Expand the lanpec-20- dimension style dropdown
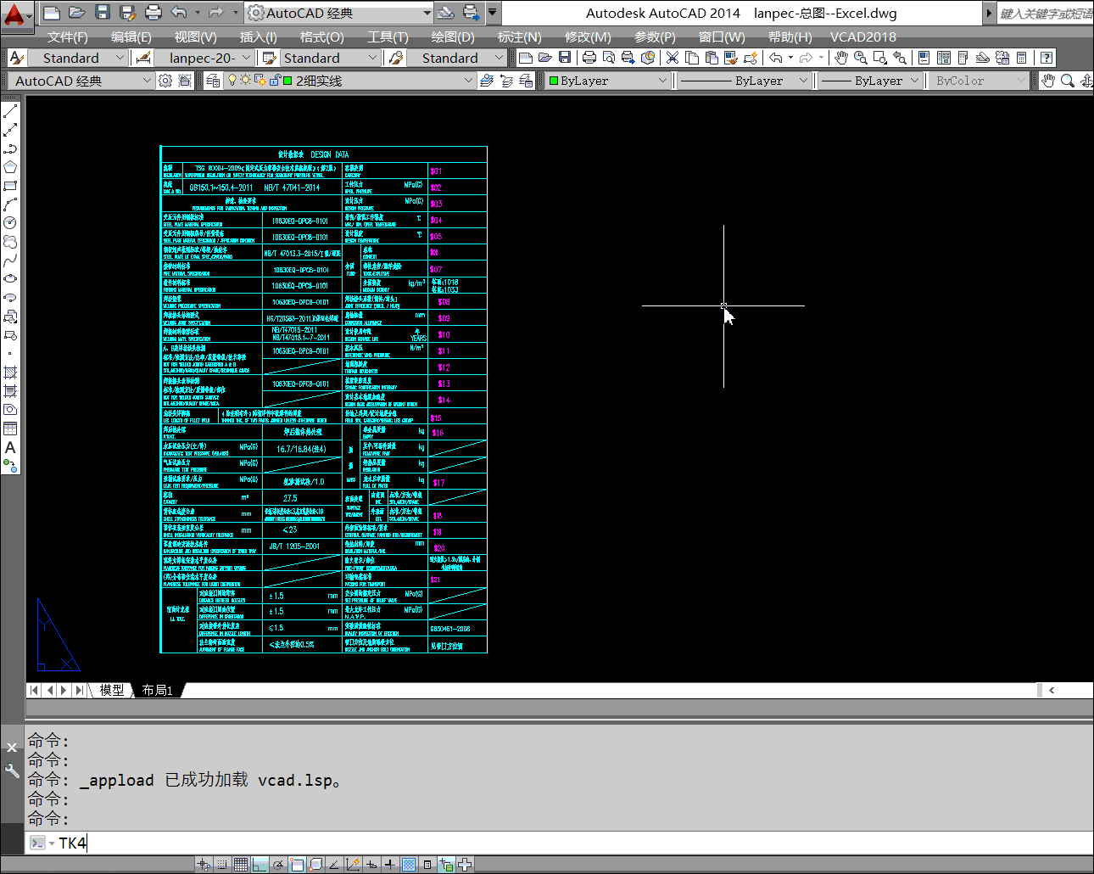Viewport: 1094px width, 874px height. (x=246, y=58)
